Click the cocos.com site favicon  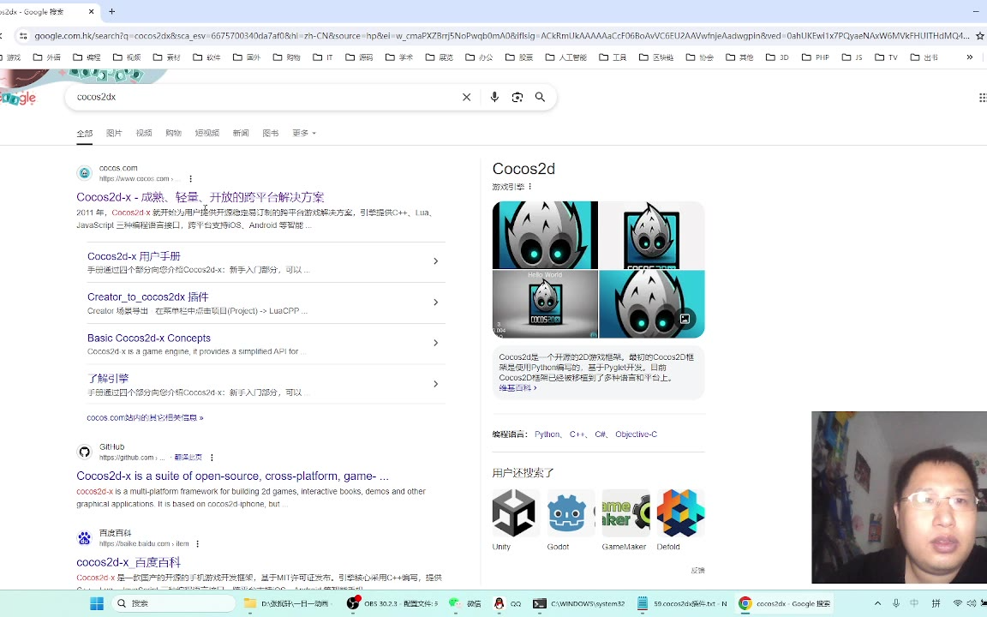pos(84,173)
